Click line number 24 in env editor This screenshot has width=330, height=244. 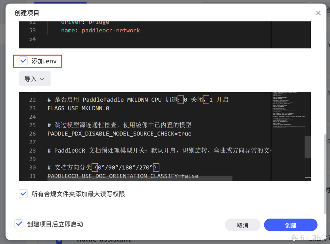click(32, 116)
